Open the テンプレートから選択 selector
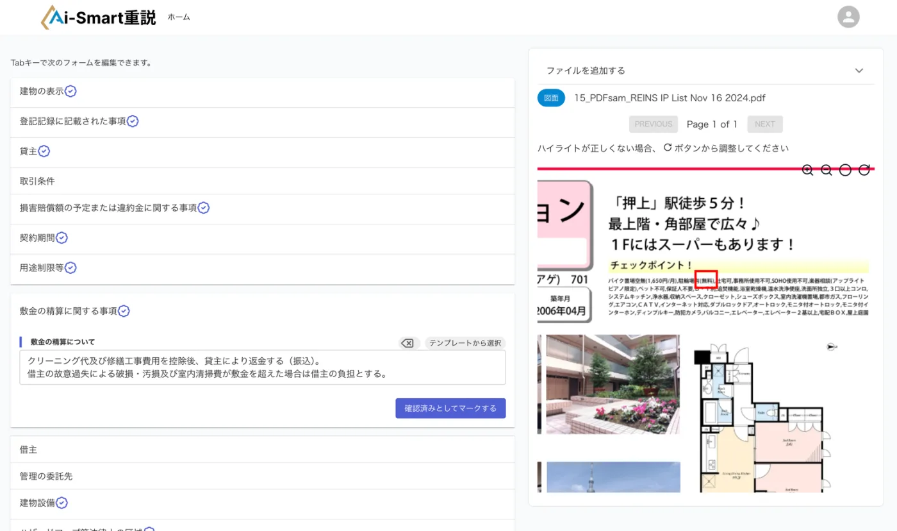 pos(465,342)
